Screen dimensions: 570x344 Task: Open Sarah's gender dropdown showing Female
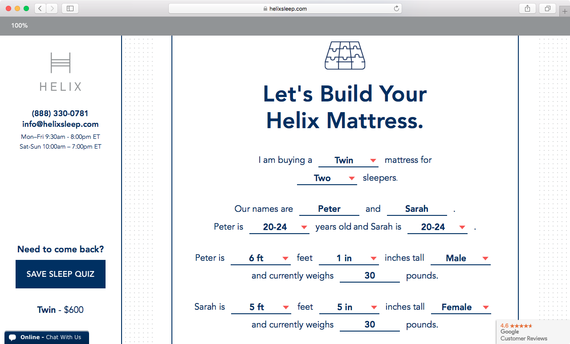pos(461,308)
